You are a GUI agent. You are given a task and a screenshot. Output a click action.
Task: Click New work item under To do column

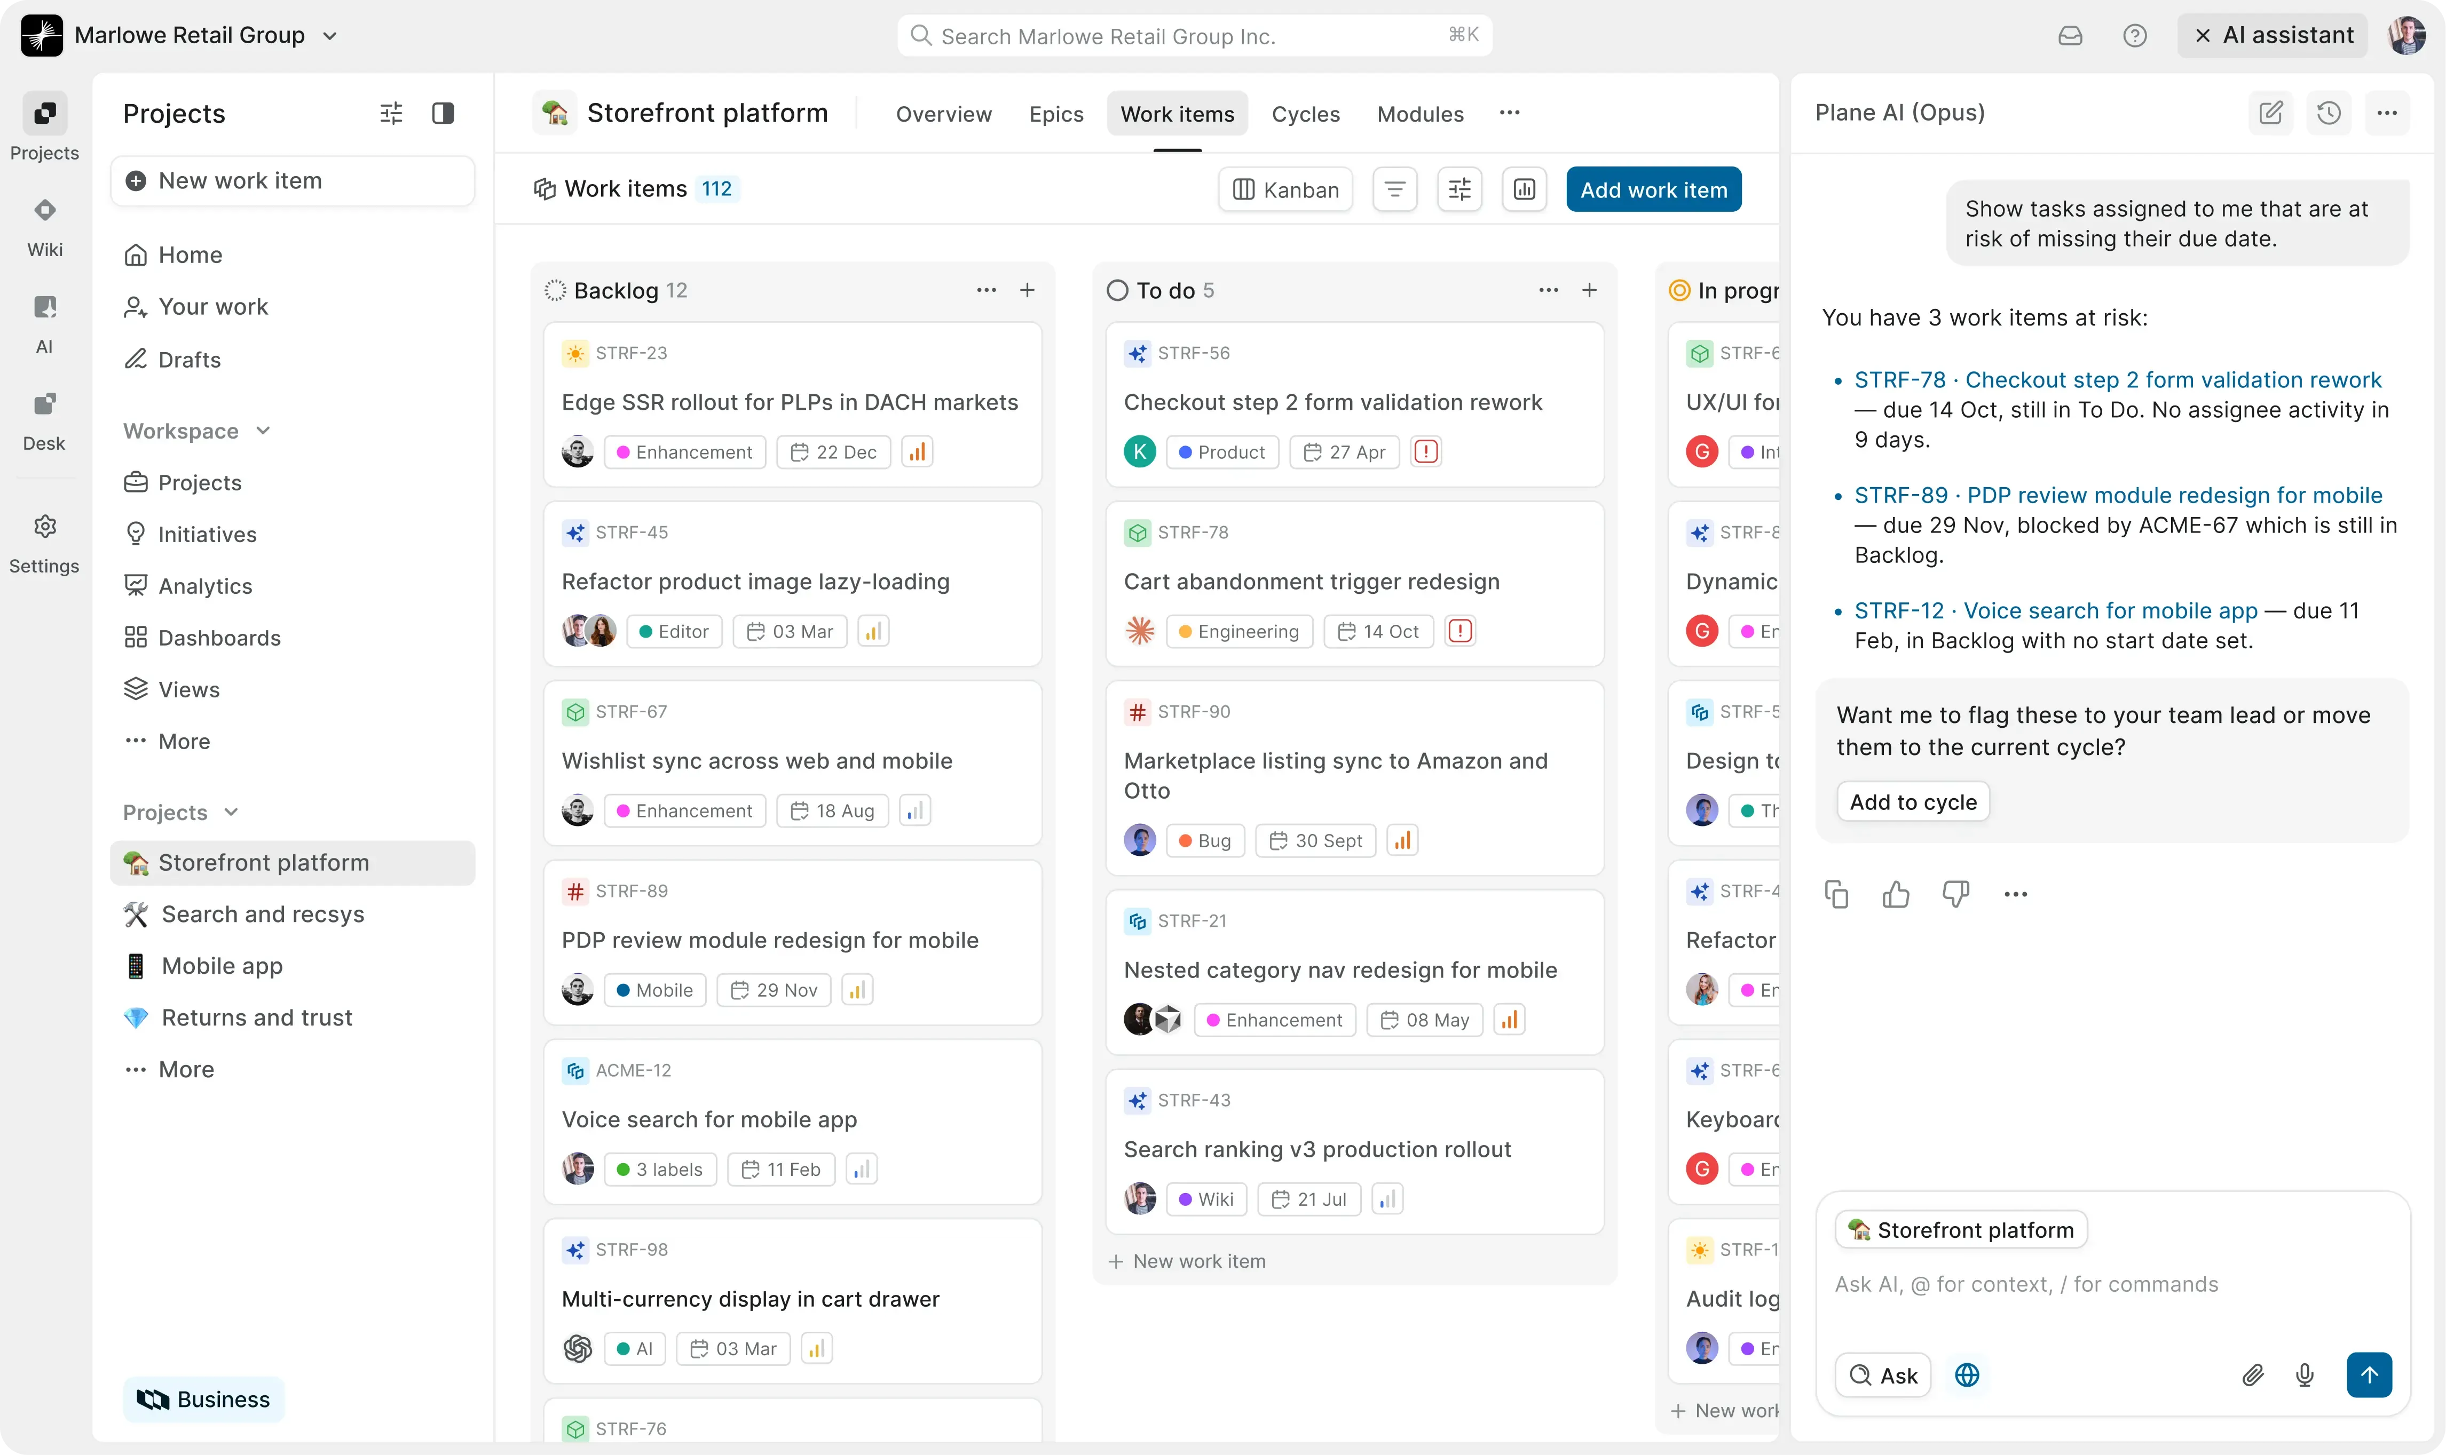[x=1187, y=1261]
